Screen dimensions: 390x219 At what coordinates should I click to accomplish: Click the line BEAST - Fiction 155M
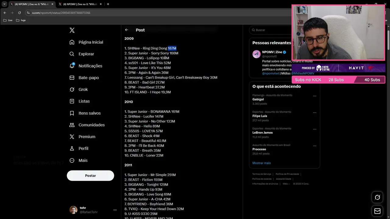143,180
